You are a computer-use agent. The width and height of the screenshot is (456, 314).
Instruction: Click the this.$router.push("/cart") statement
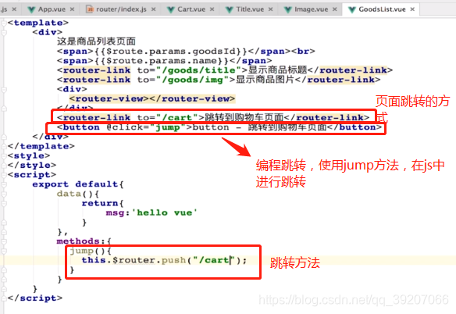[x=164, y=260]
